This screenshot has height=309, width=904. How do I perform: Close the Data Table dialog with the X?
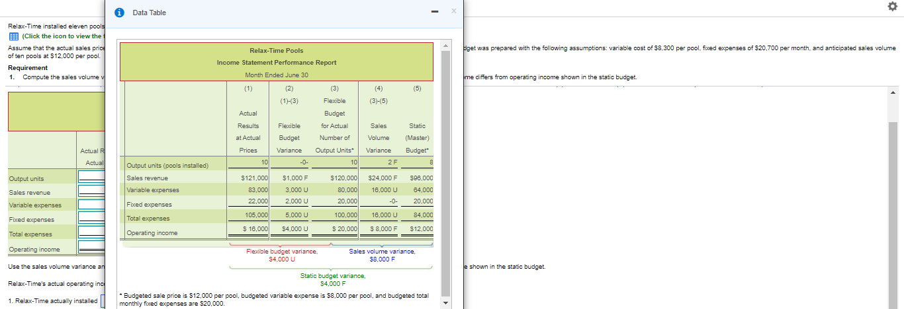(454, 12)
